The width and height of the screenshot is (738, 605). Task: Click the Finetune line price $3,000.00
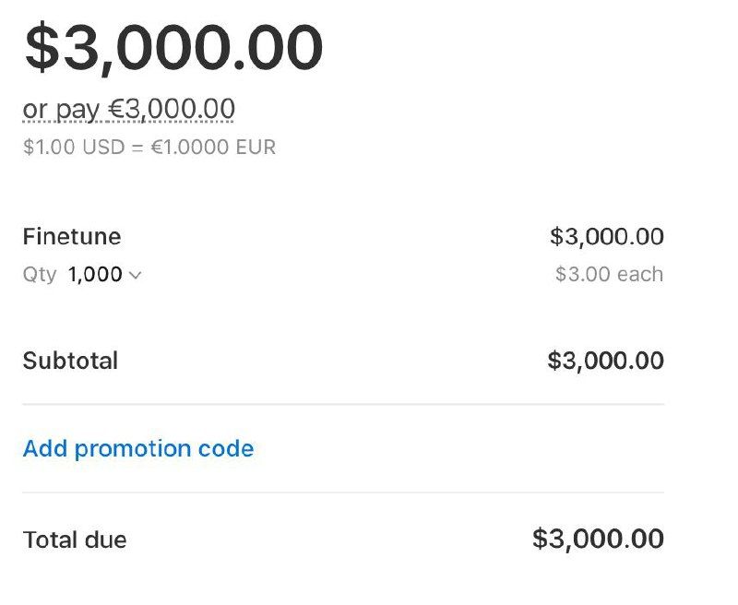tap(606, 236)
